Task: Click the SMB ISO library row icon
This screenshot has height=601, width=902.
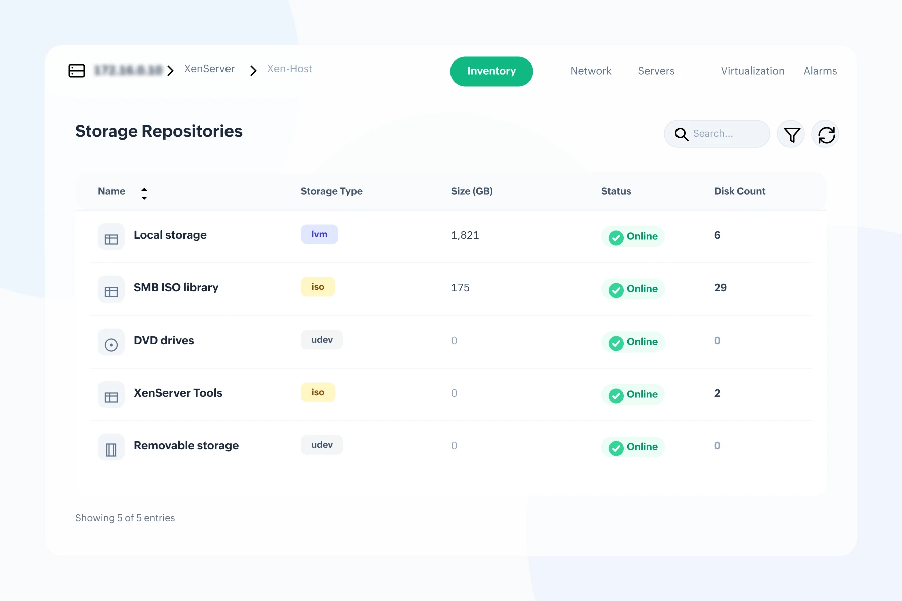Action: coord(111,289)
